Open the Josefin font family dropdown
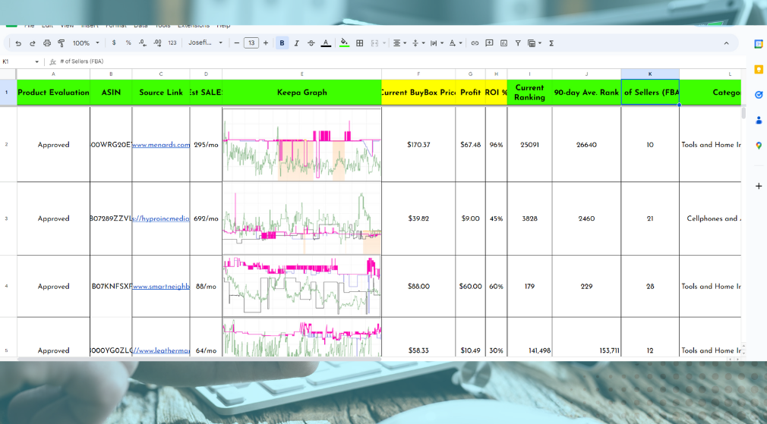The height and width of the screenshot is (424, 767). tap(206, 43)
